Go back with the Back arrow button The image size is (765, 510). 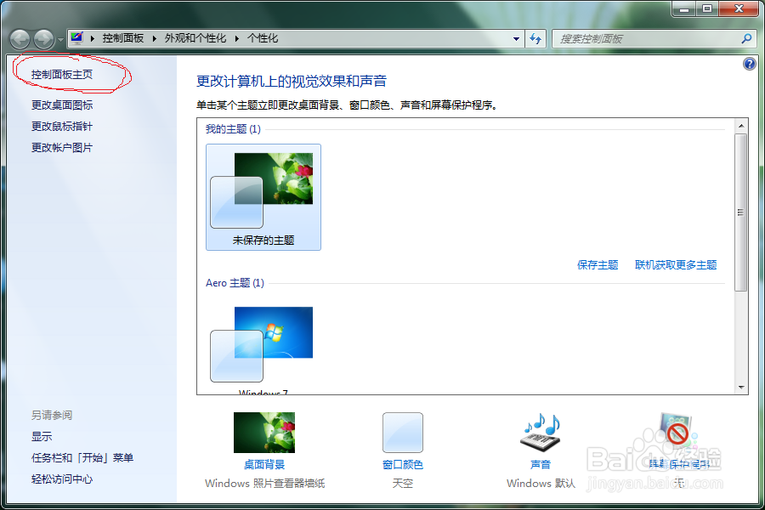pos(20,39)
